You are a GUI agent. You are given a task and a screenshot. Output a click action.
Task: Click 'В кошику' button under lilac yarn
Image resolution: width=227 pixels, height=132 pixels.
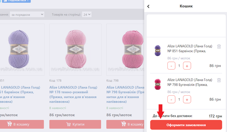[x=22, y=124]
